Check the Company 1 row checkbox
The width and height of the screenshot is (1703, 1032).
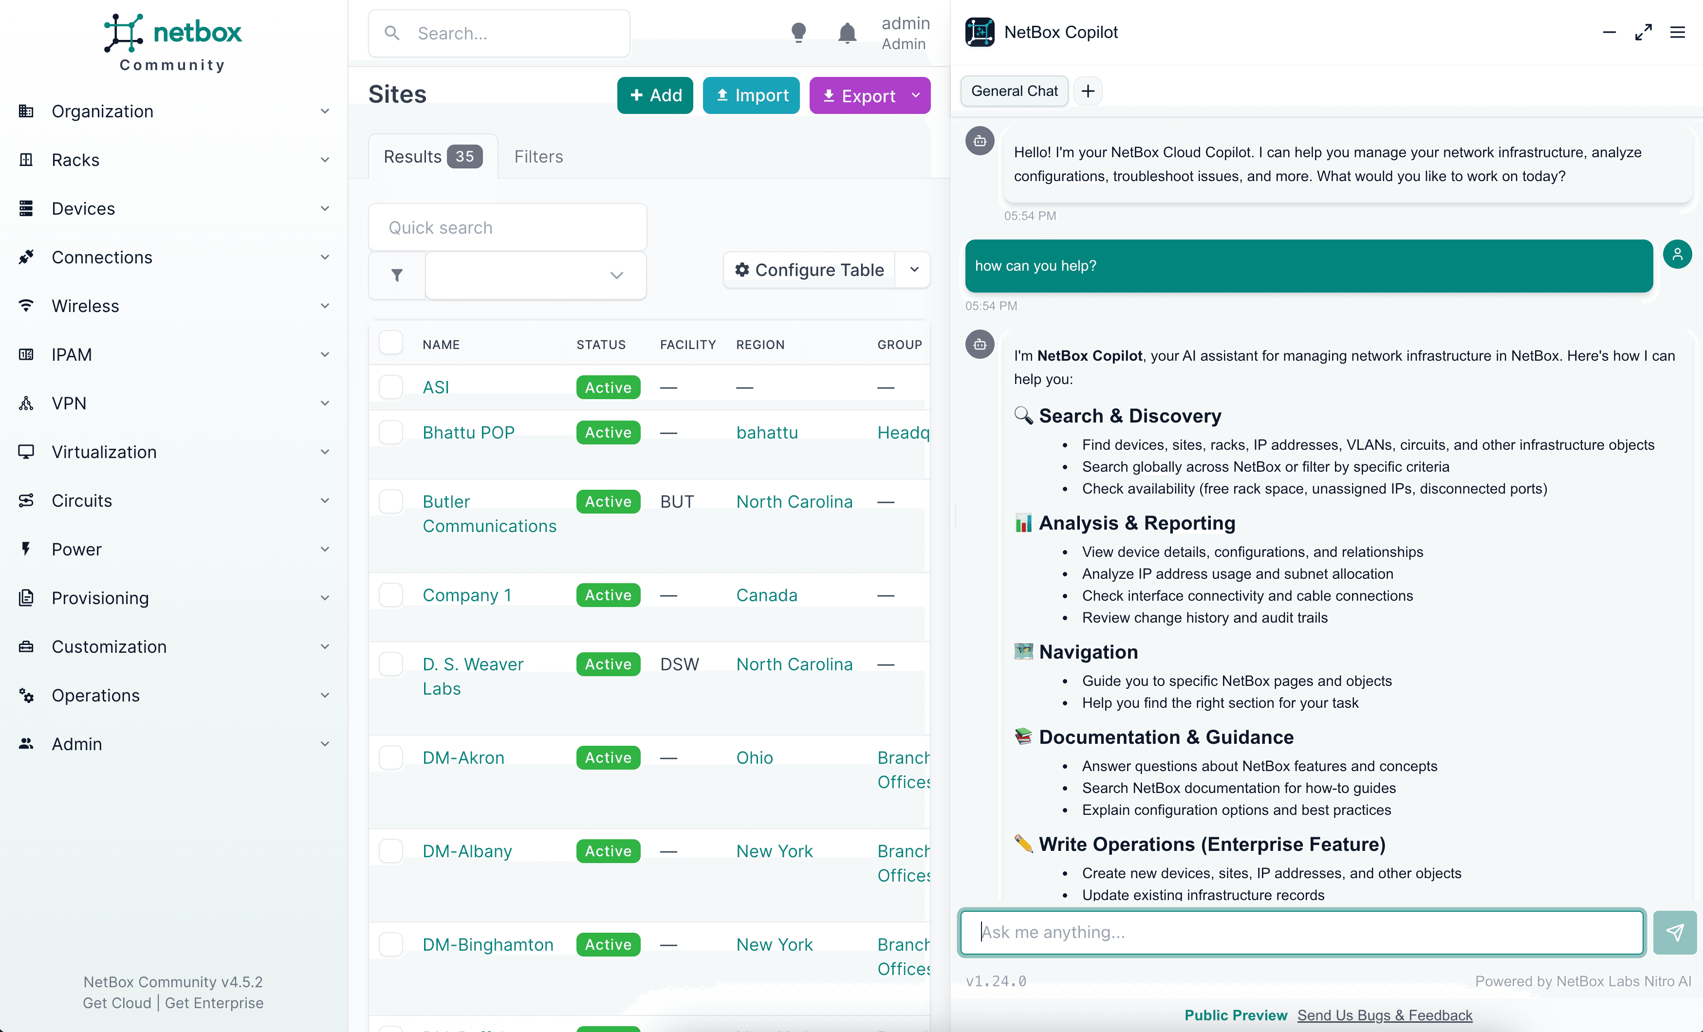(391, 594)
